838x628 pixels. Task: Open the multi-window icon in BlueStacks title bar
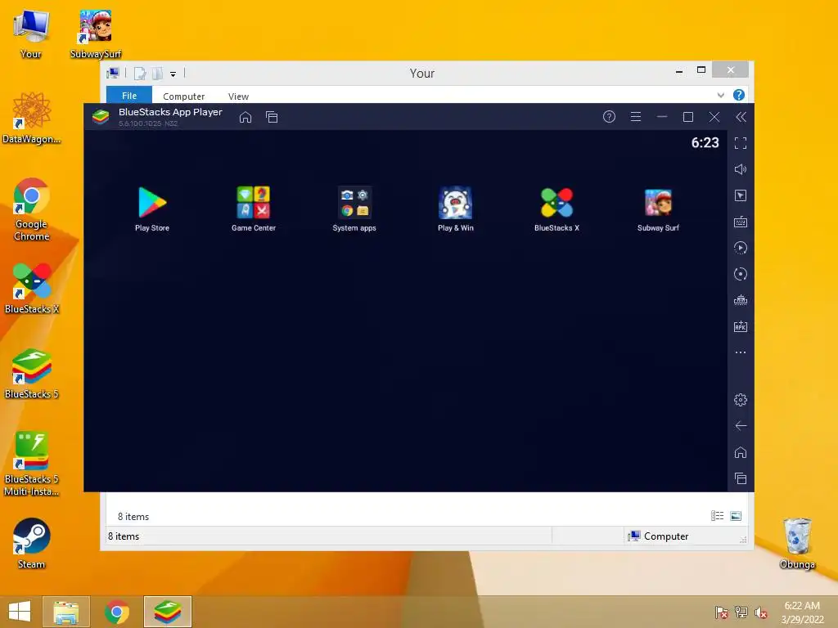272,117
